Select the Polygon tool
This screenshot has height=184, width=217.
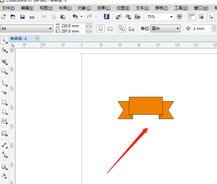click(x=4, y=121)
